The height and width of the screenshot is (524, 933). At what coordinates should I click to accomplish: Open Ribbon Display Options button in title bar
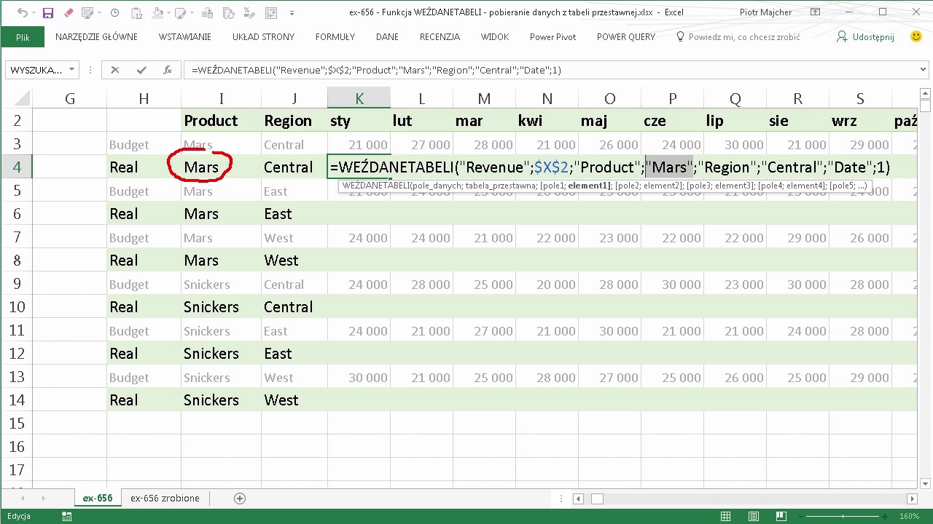816,12
